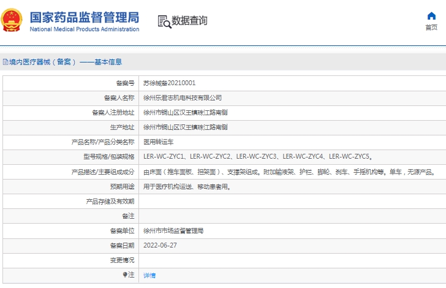
Task: Select the 预期用途 label
Action: tap(122, 187)
